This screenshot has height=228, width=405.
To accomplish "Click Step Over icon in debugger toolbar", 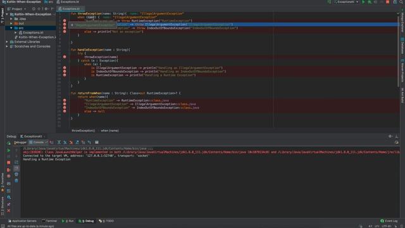I will [59, 142].
